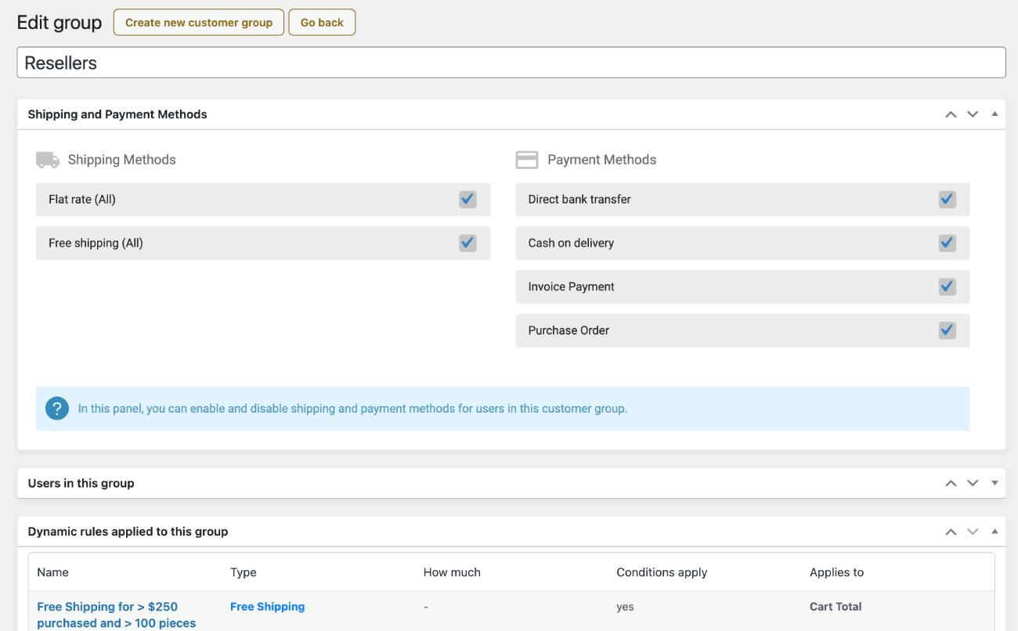This screenshot has height=631, width=1018.
Task: Click the Free shipping (All) label
Action: [x=96, y=243]
